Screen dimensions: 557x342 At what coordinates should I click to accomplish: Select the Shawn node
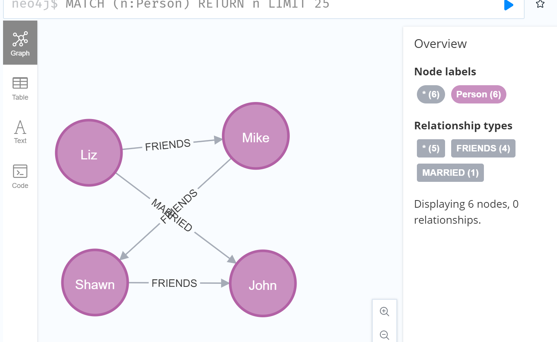(95, 283)
